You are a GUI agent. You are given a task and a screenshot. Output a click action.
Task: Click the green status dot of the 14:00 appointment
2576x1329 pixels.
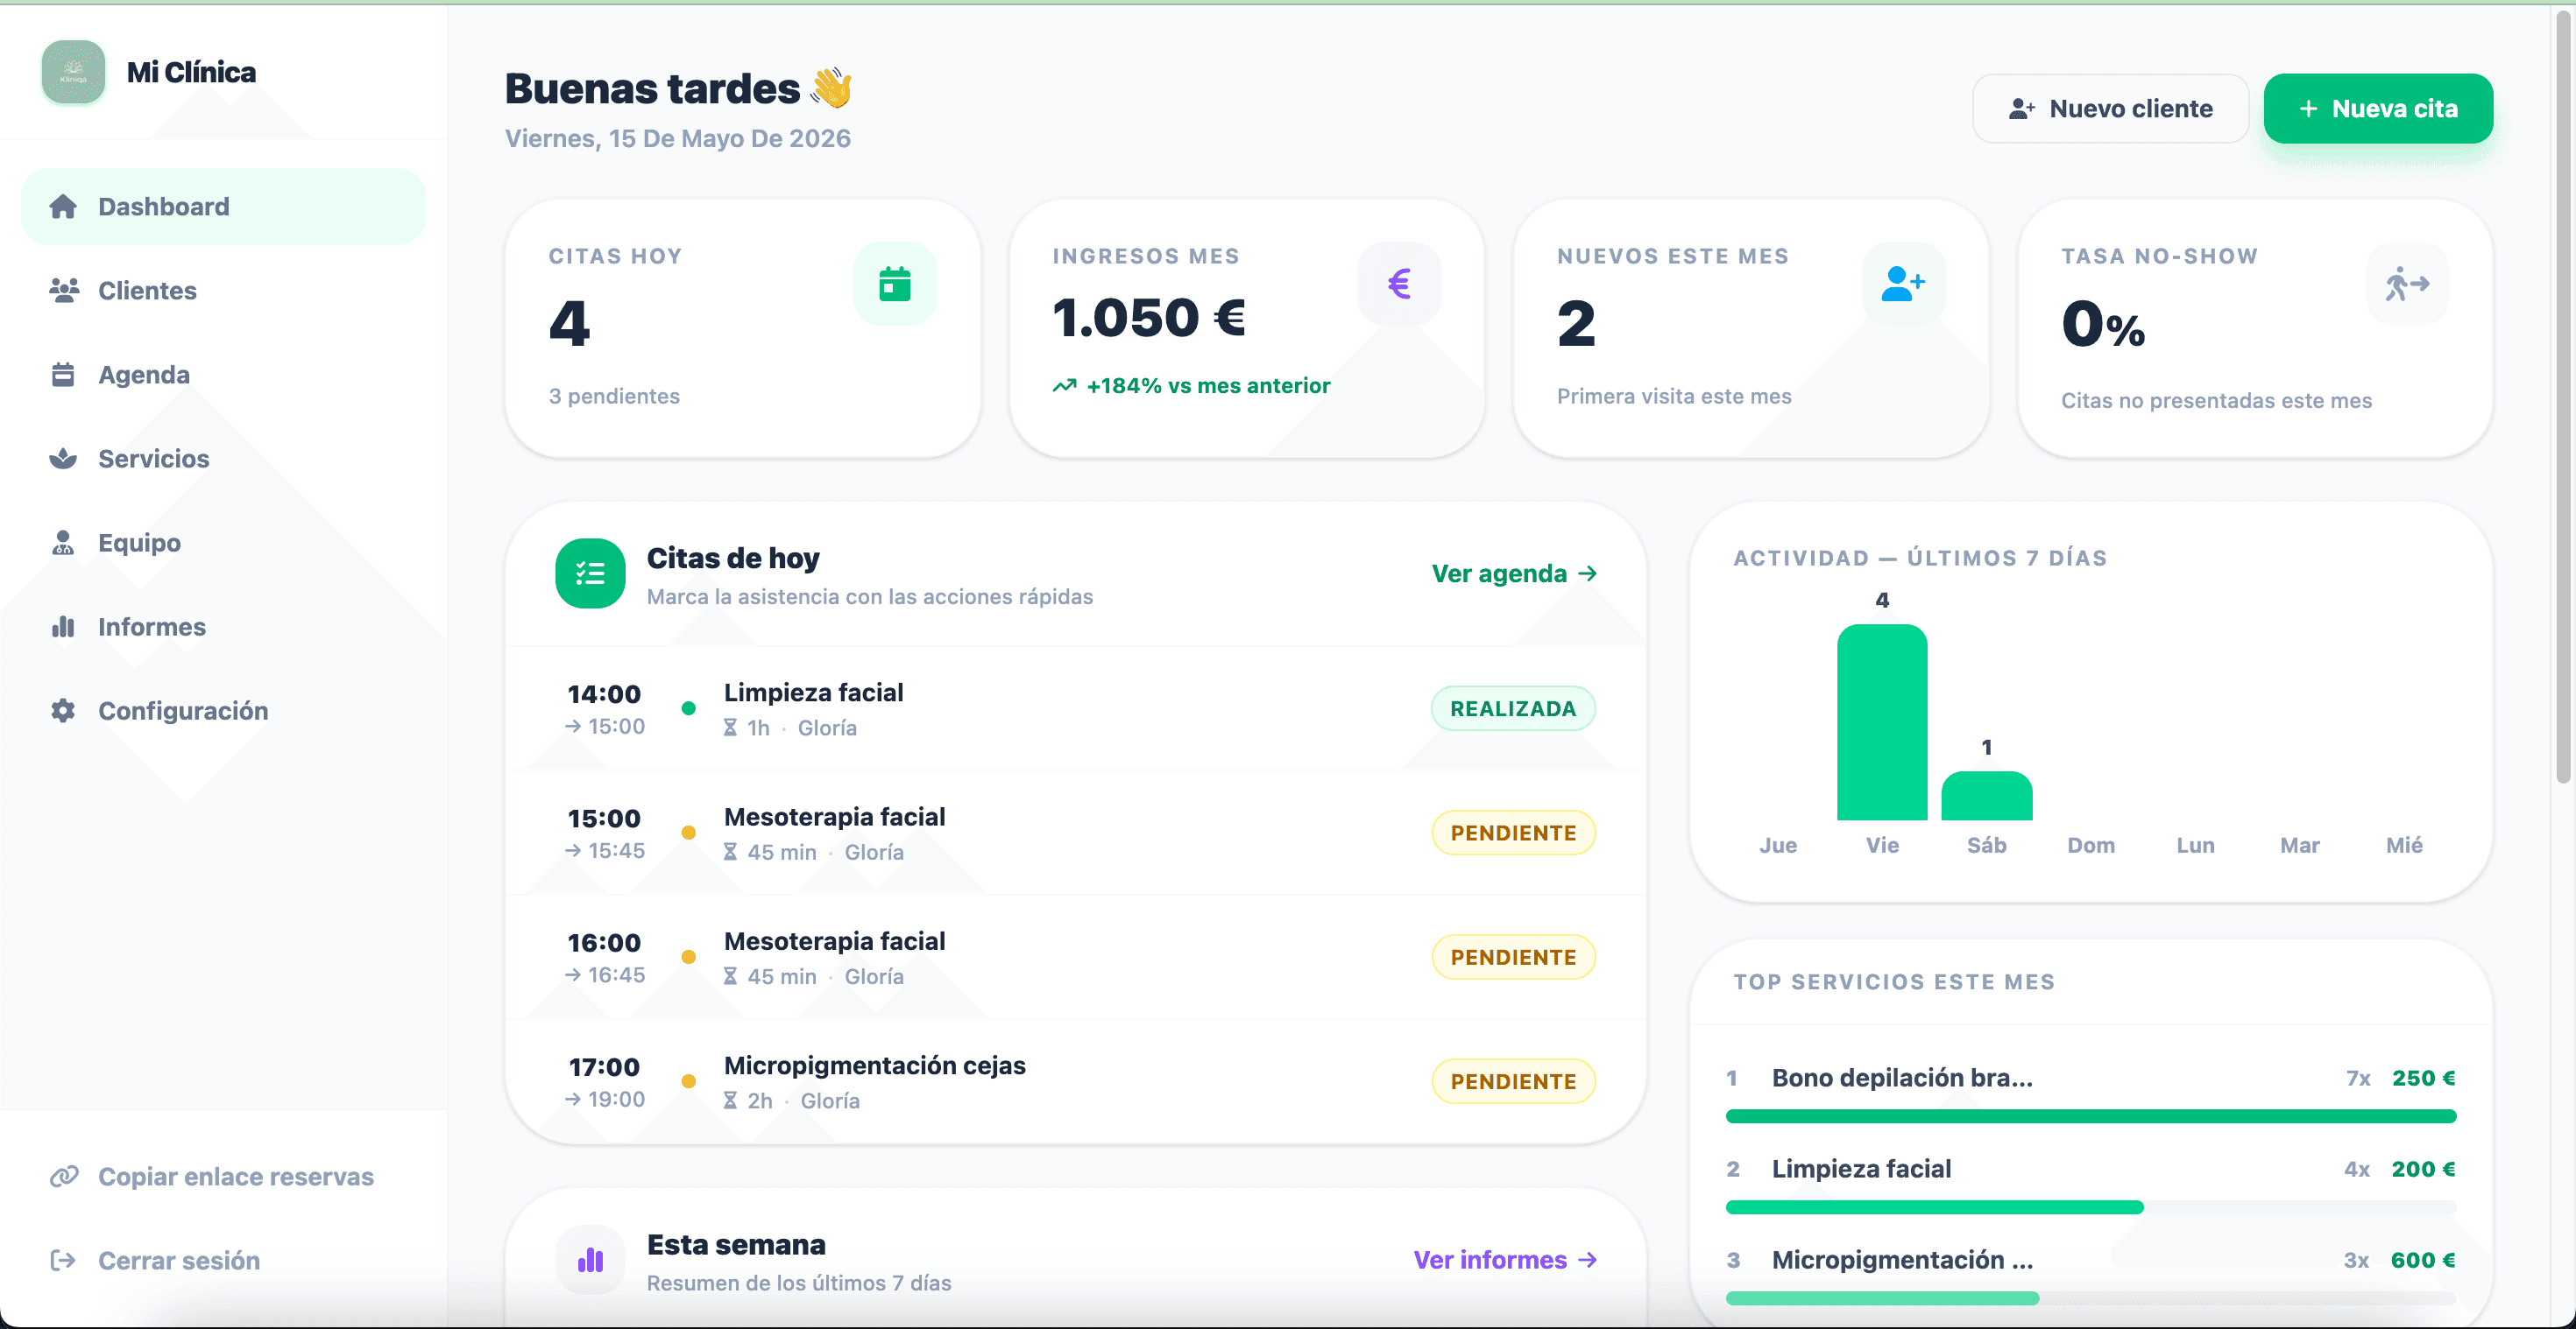[688, 708]
